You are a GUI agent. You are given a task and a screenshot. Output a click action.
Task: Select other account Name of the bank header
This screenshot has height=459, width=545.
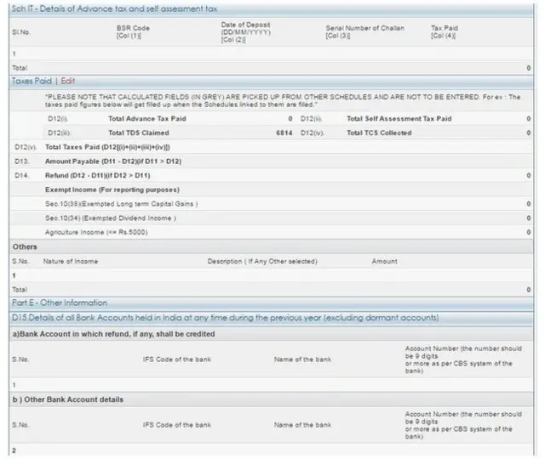(303, 425)
